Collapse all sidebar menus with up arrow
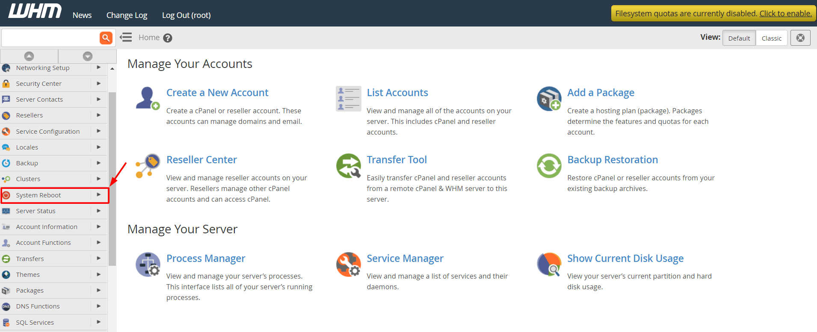The width and height of the screenshot is (817, 332). click(29, 56)
